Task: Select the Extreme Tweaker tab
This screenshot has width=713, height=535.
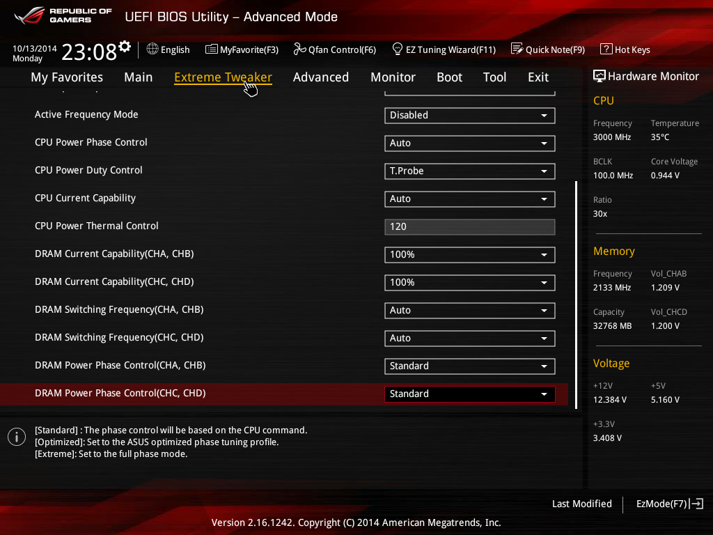Action: pyautogui.click(x=224, y=77)
